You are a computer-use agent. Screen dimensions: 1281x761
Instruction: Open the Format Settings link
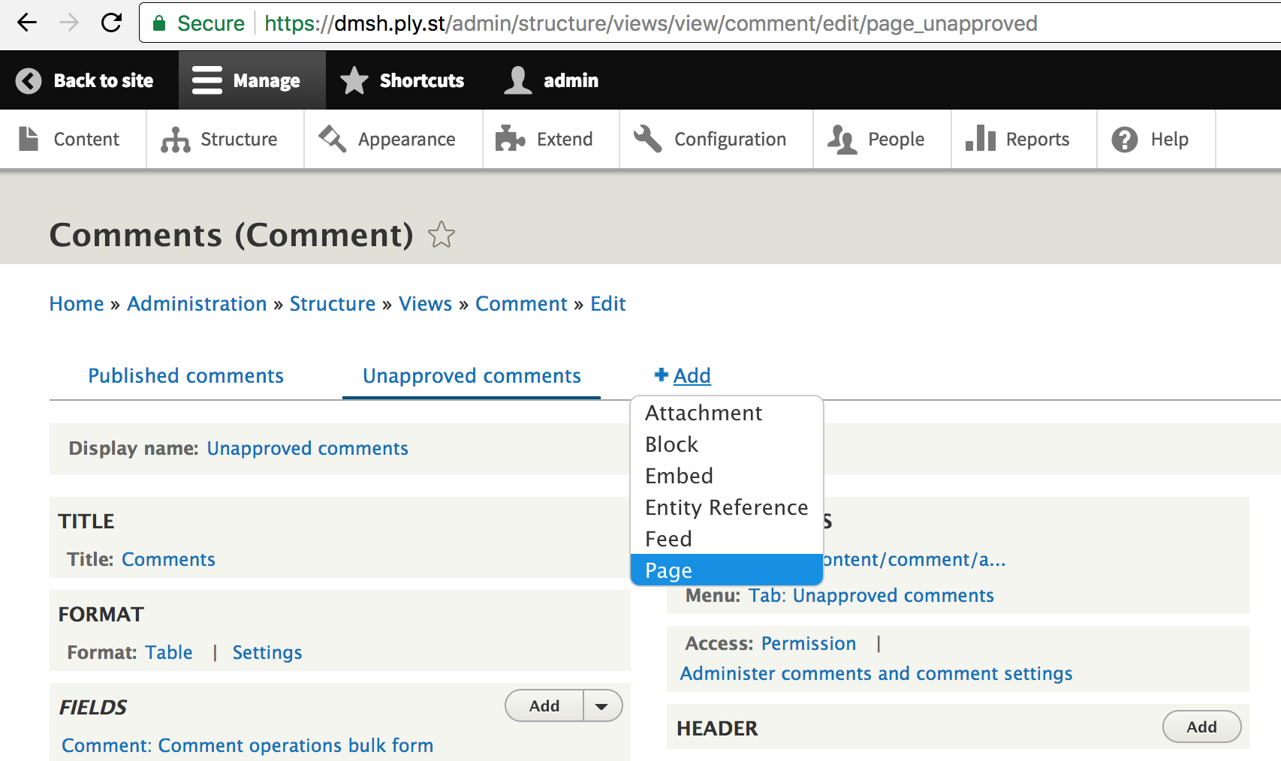[x=267, y=652]
